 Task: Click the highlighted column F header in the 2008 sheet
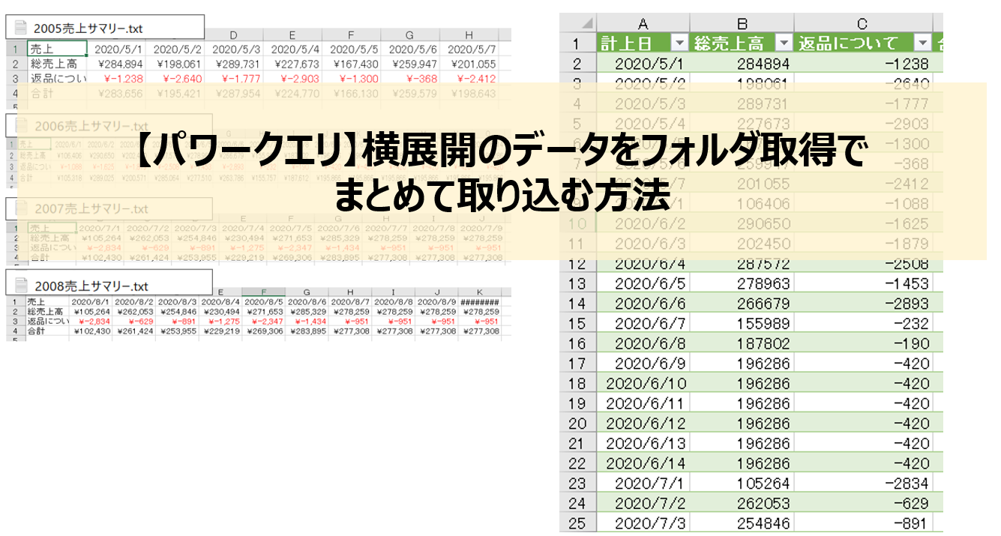pos(263,292)
